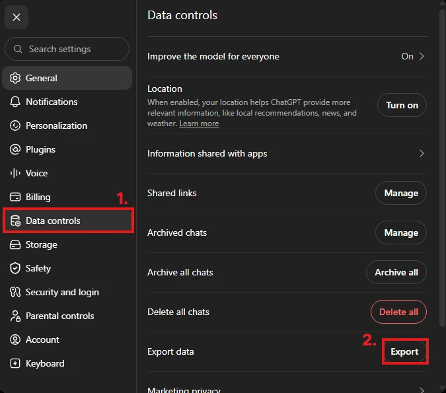Screen dimensions: 446x393
Task: Open Security and login settings
Action: [x=67, y=292]
